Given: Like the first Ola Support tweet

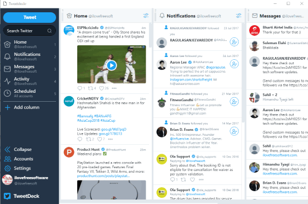Looking at the screenshot, I should [193, 179].
